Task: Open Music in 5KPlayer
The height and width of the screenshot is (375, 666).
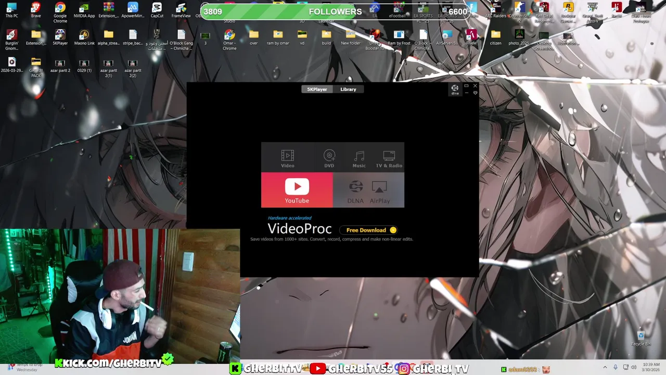Action: point(359,158)
